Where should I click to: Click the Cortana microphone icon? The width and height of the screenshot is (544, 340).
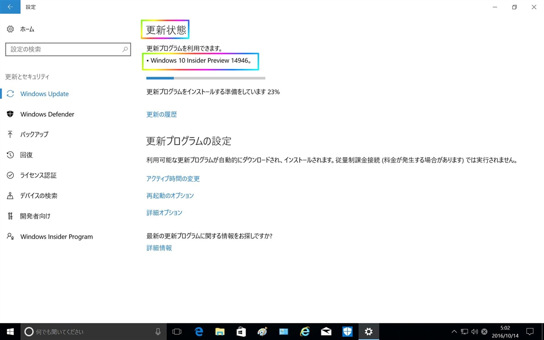[158, 331]
